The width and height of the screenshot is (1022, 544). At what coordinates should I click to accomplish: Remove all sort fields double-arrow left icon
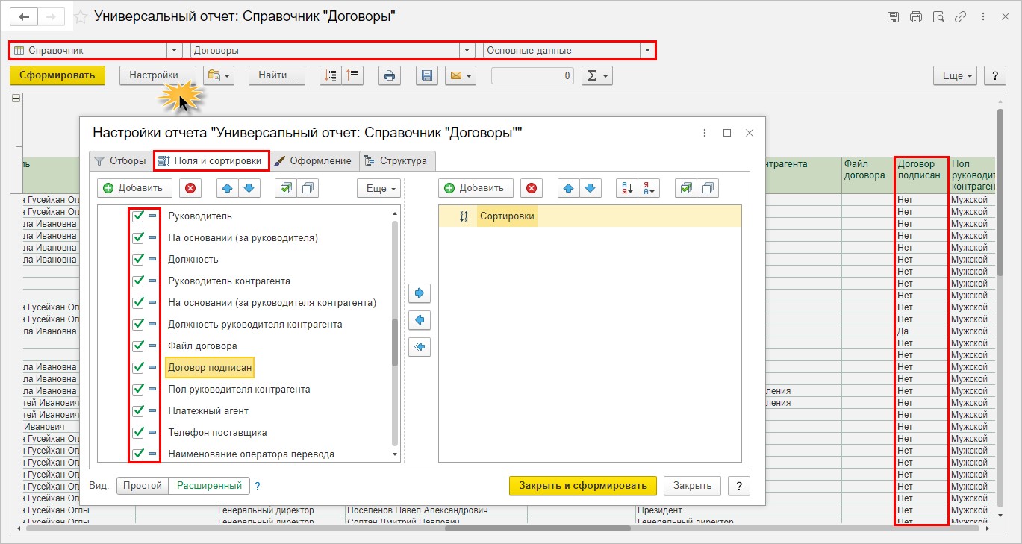click(x=420, y=347)
